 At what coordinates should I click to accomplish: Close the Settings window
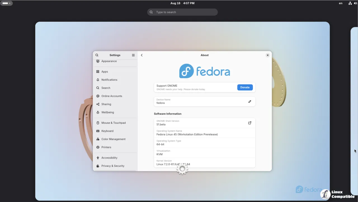(268, 55)
